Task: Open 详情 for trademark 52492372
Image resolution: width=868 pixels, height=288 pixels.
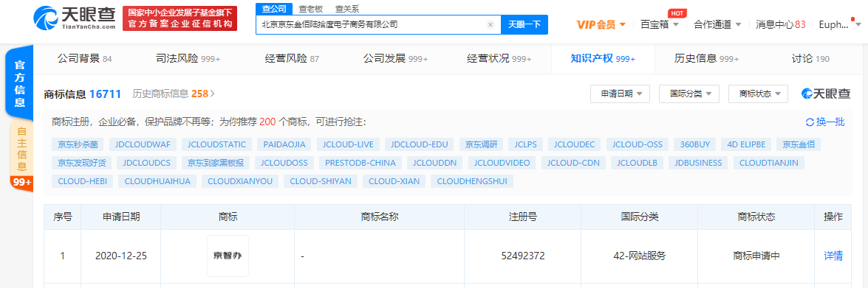Action: (833, 256)
